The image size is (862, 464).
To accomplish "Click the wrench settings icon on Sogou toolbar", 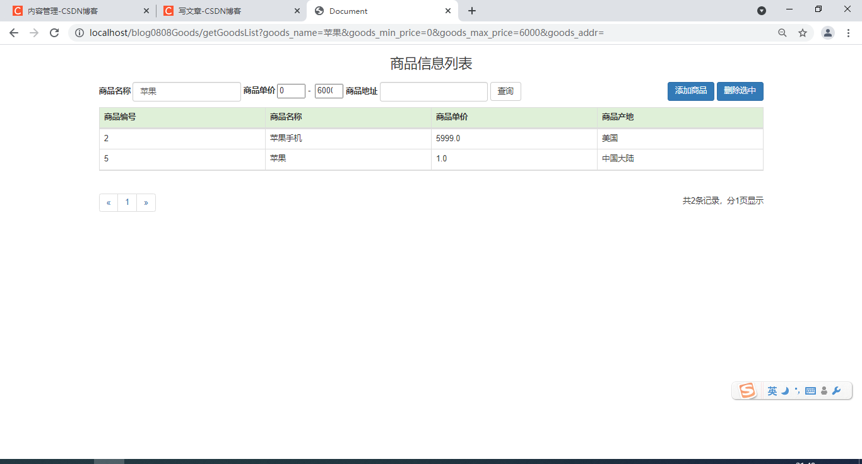I will click(x=837, y=390).
